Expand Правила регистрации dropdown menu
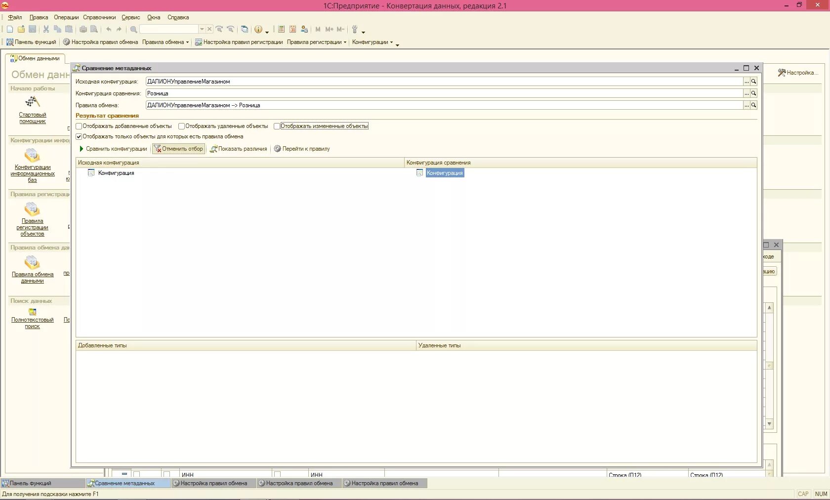This screenshot has width=830, height=500. click(317, 42)
